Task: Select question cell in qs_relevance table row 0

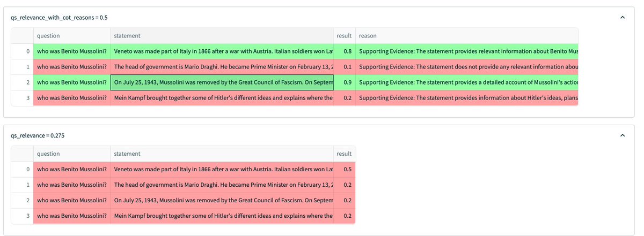Action: [71, 169]
